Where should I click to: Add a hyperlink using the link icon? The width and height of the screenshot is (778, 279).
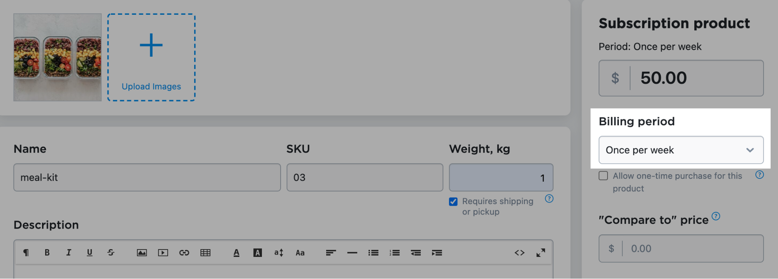click(x=184, y=253)
